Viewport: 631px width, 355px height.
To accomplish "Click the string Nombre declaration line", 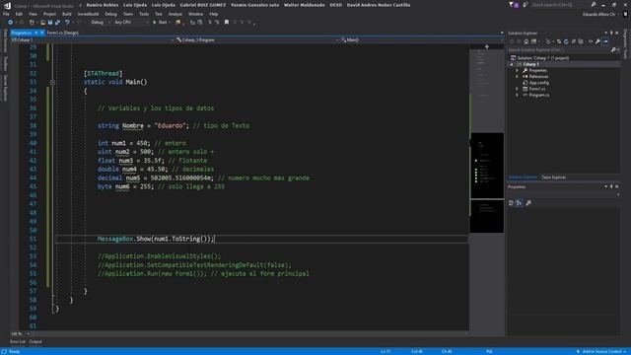I will tap(174, 125).
